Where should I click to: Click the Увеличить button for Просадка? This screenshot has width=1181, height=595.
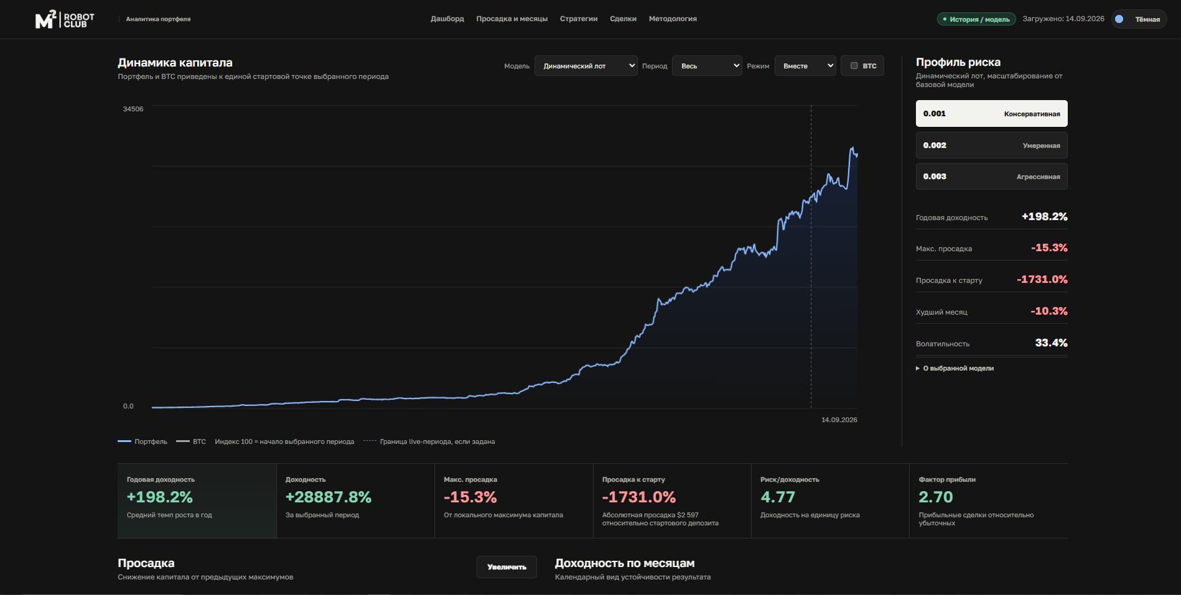pos(506,567)
